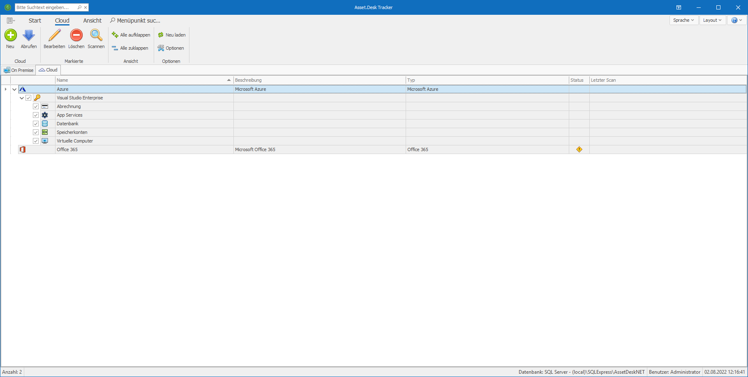Viewport: 748px width, 377px height.
Task: Click Alle zuklappen button
Action: (x=130, y=48)
